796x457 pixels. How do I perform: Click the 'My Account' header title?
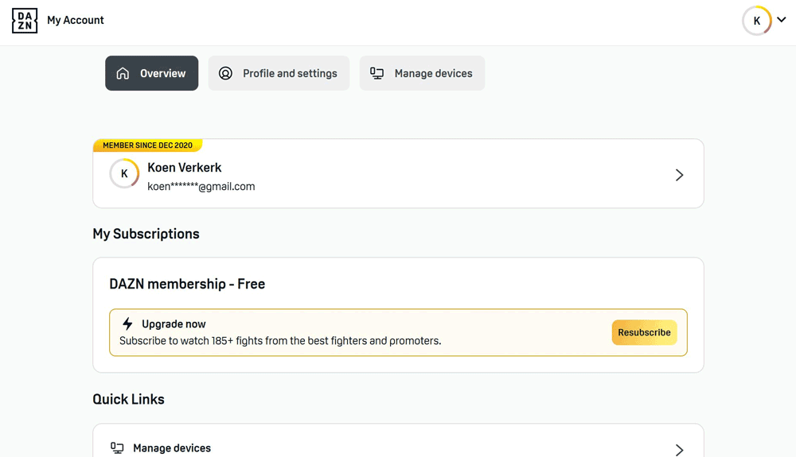pyautogui.click(x=75, y=20)
